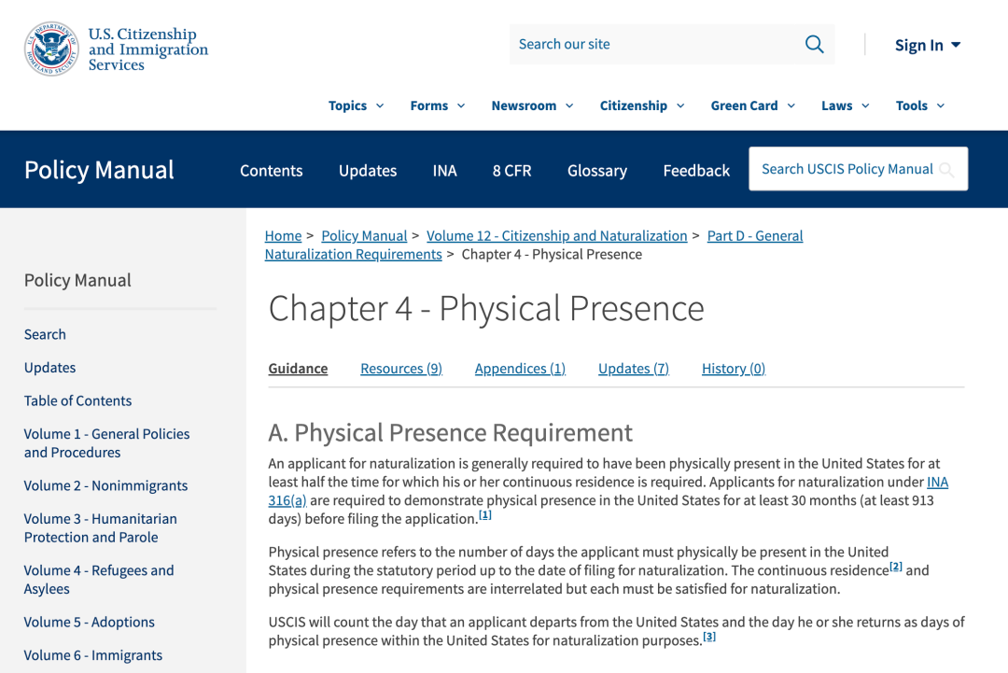
Task: Expand the Newsroom menu
Action: click(x=532, y=105)
